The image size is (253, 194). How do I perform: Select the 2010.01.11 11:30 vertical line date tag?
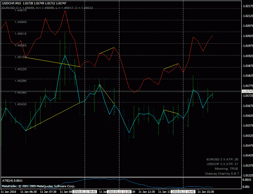[119, 192]
